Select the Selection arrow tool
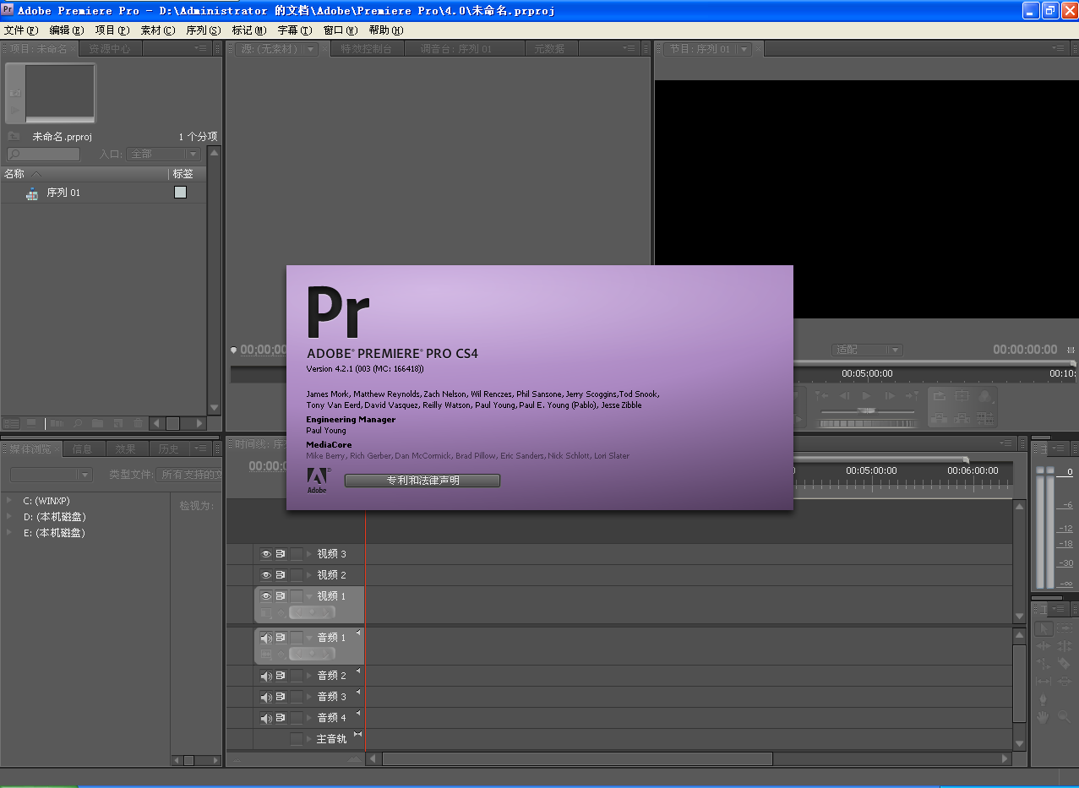The image size is (1079, 788). (1044, 628)
